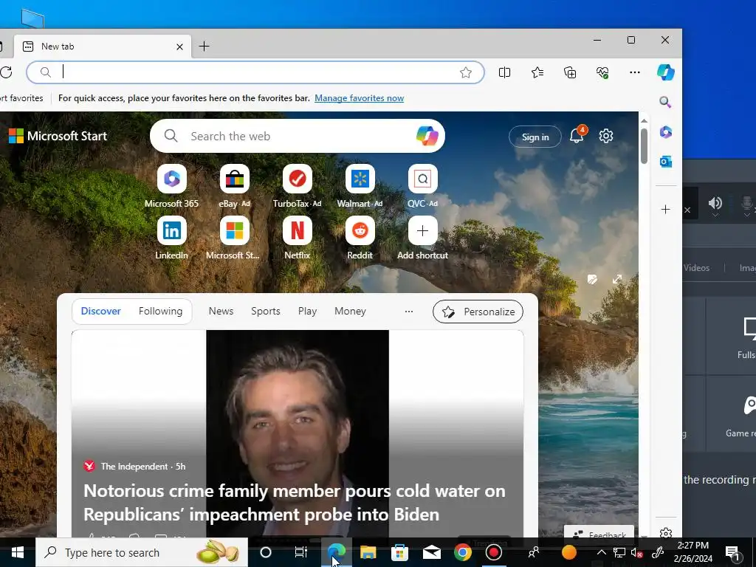756x567 pixels.
Task: Open Microsoft Store from the taskbar
Action: point(399,552)
